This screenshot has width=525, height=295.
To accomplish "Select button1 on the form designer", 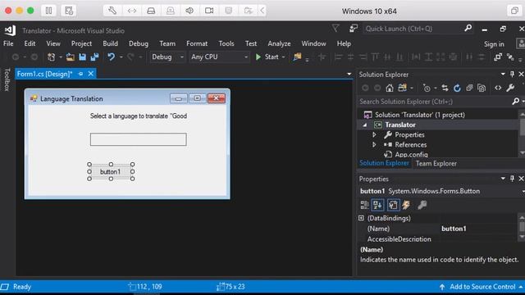I will click(x=110, y=171).
